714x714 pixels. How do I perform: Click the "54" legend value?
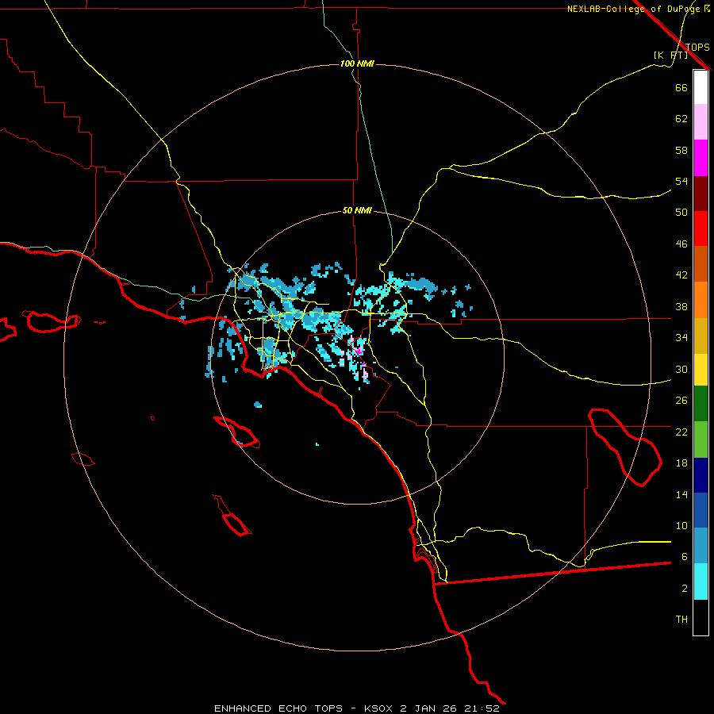click(x=681, y=181)
